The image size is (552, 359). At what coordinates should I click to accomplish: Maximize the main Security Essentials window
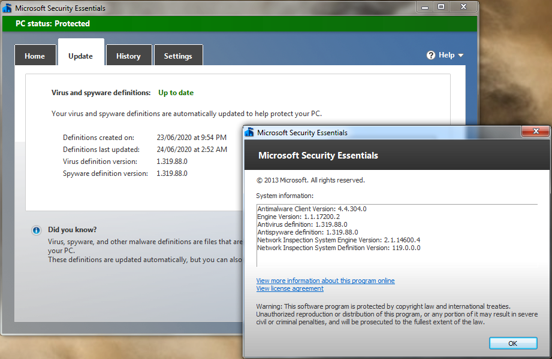(441, 7)
